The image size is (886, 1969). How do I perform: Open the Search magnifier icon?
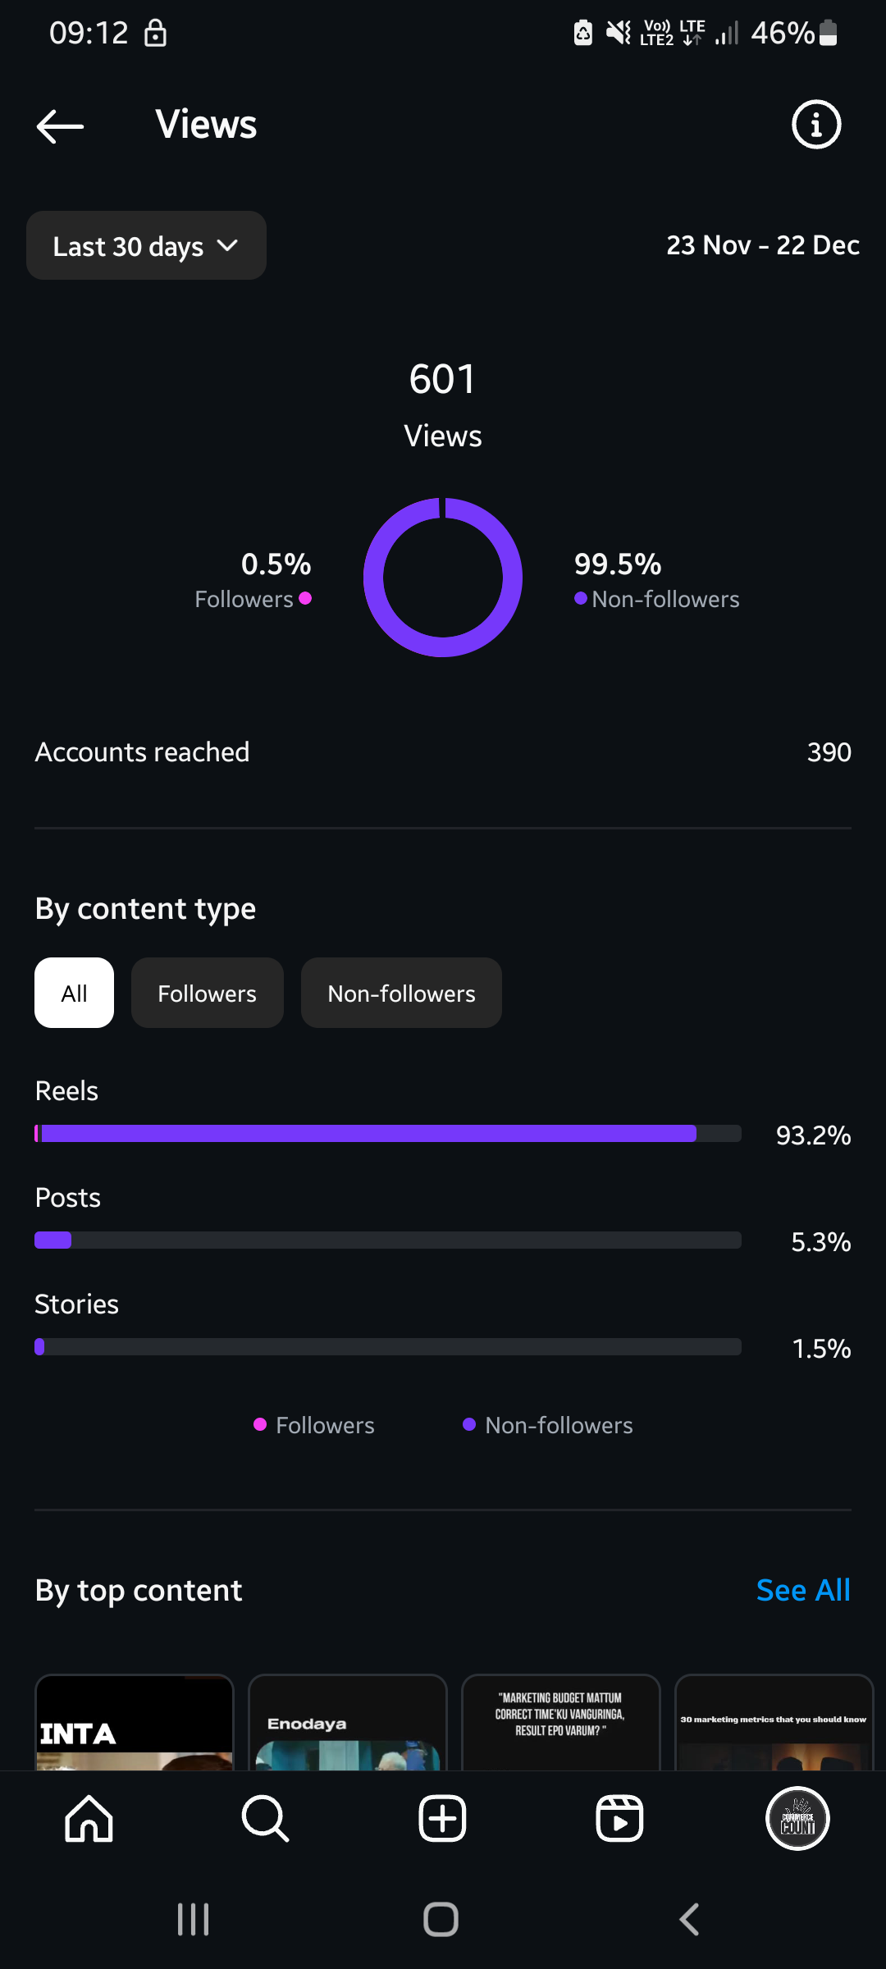pos(265,1819)
